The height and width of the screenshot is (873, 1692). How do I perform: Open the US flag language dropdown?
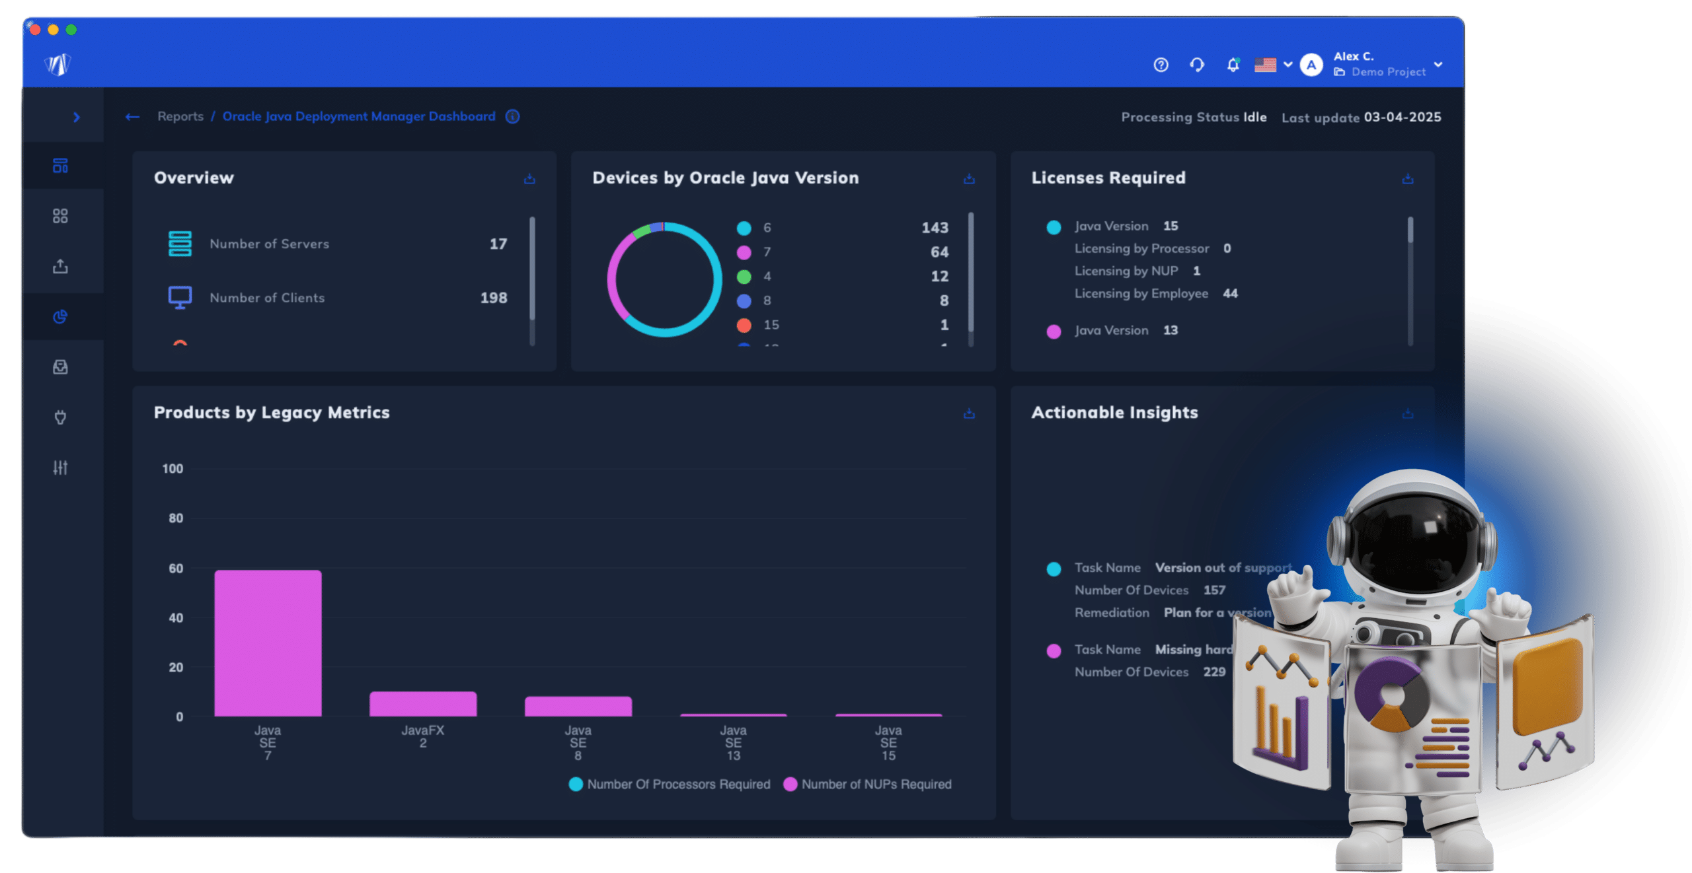[1273, 65]
